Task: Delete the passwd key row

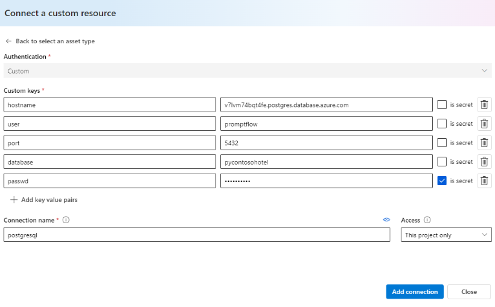Action: pyautogui.click(x=484, y=181)
